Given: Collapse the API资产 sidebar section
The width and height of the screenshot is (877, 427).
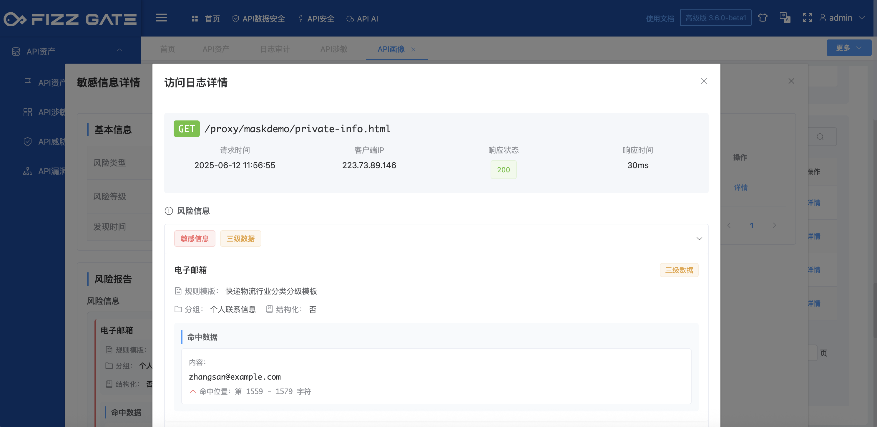Looking at the screenshot, I should pos(119,50).
